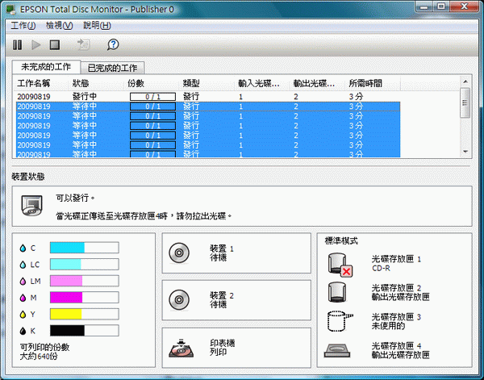
Task: Click the 列印 label under 印表機
Action: pos(219,352)
